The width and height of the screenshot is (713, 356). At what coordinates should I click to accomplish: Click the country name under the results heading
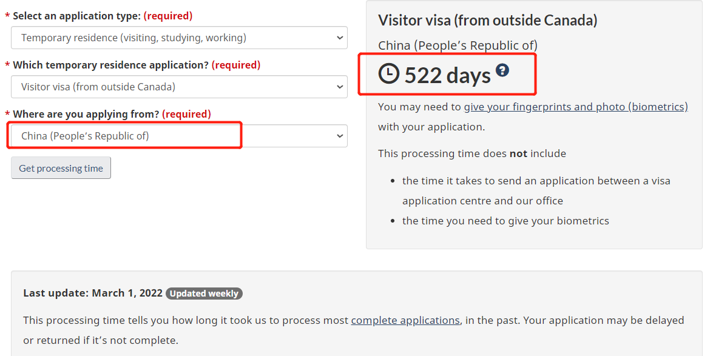click(x=458, y=45)
